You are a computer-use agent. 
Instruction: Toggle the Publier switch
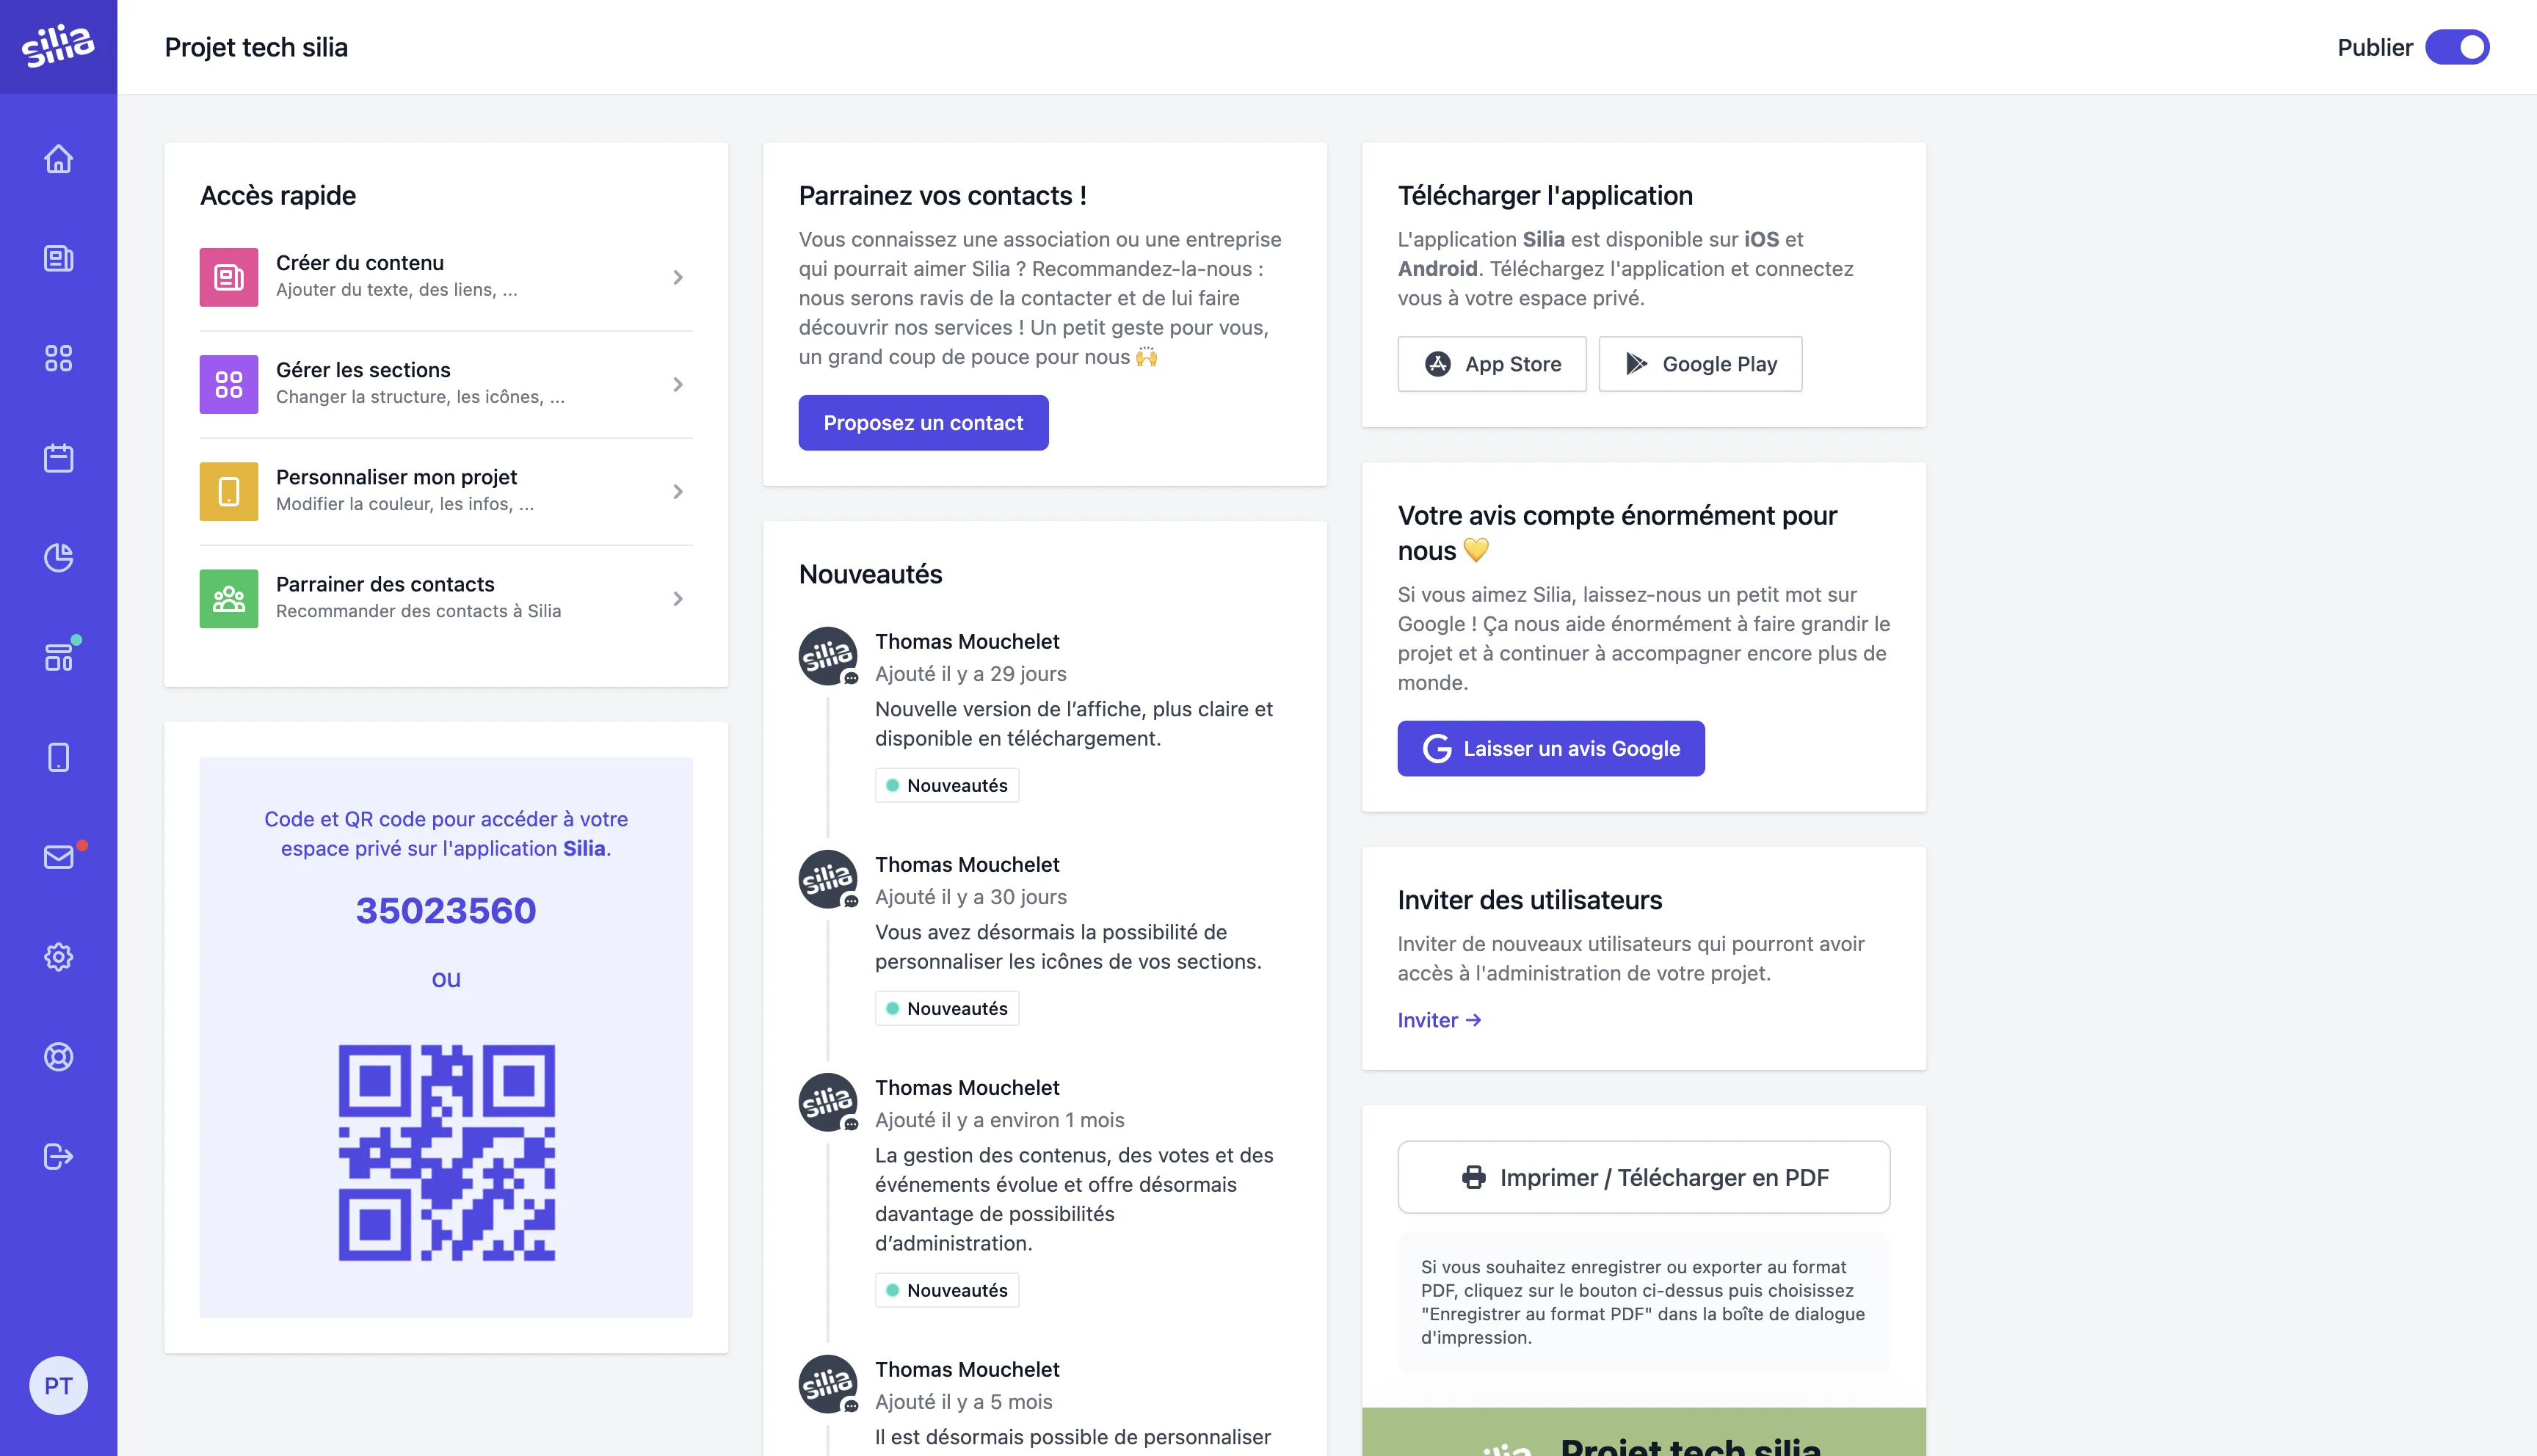(x=2456, y=47)
